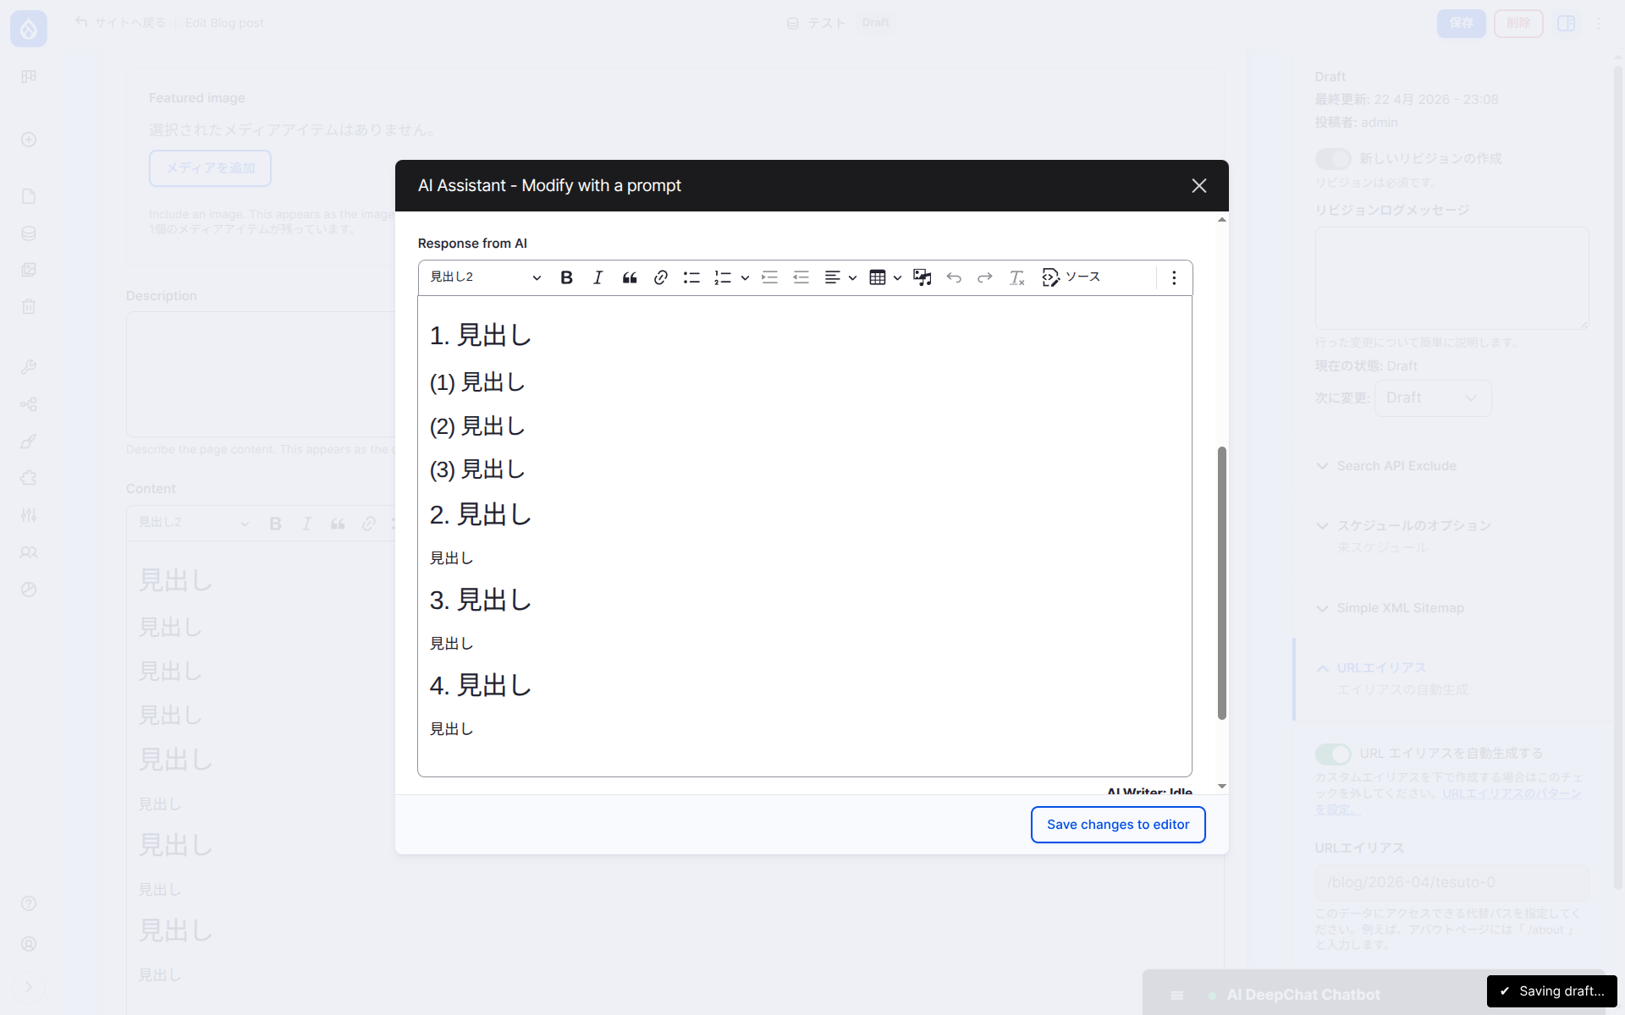The height and width of the screenshot is (1015, 1625).
Task: Open the AI DeepChat Chatbot menu
Action: [1177, 995]
